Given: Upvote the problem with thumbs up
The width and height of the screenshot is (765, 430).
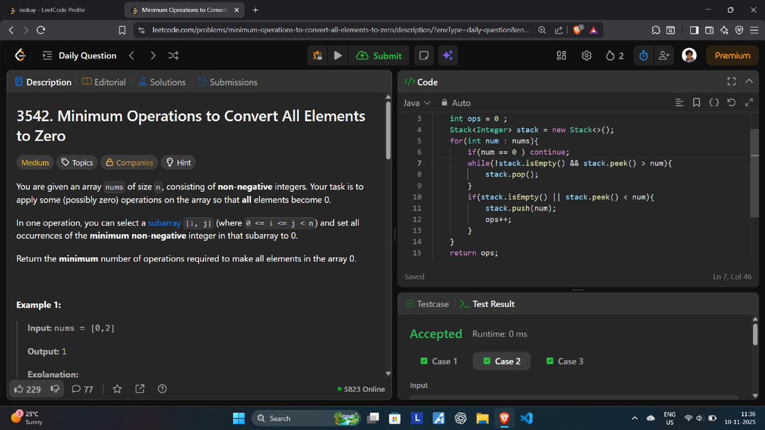Looking at the screenshot, I should (x=27, y=389).
